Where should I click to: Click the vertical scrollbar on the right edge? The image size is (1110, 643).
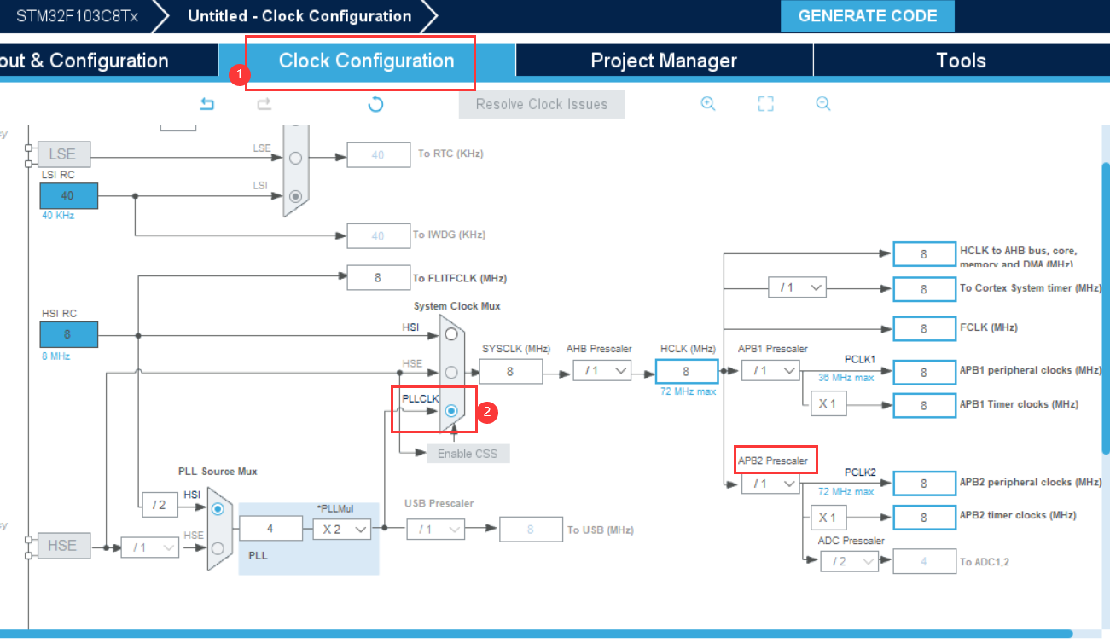pyautogui.click(x=1106, y=307)
